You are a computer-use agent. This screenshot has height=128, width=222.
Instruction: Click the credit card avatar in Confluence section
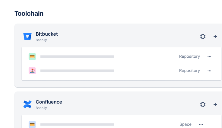(x=32, y=124)
